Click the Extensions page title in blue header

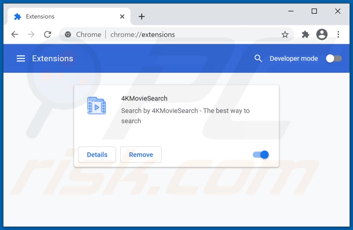[x=53, y=59]
